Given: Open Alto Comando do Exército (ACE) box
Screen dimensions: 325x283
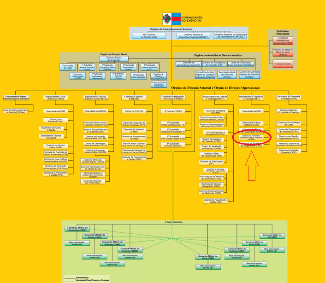Looking at the screenshot, I should click(149, 36).
